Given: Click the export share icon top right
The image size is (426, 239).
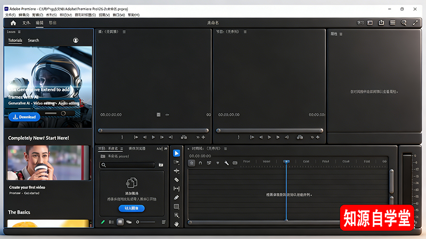Looking at the screenshot, I should 381,23.
